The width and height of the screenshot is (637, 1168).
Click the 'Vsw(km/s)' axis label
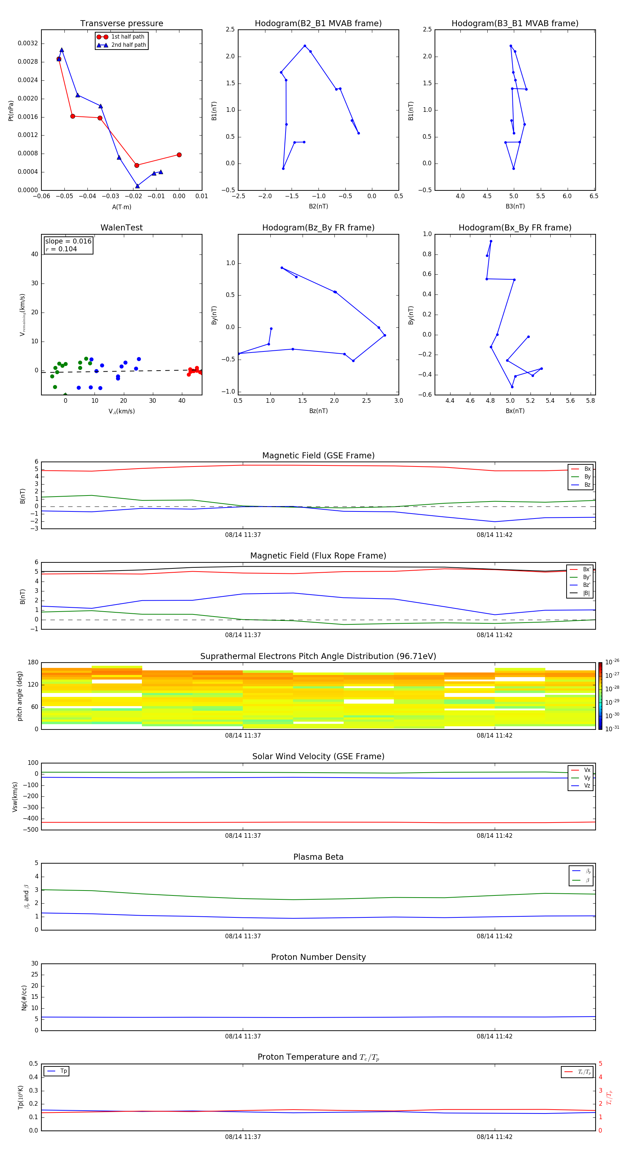click(15, 797)
